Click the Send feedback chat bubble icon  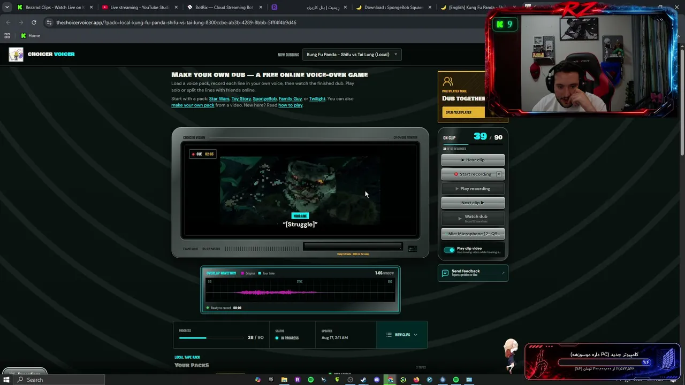click(445, 273)
